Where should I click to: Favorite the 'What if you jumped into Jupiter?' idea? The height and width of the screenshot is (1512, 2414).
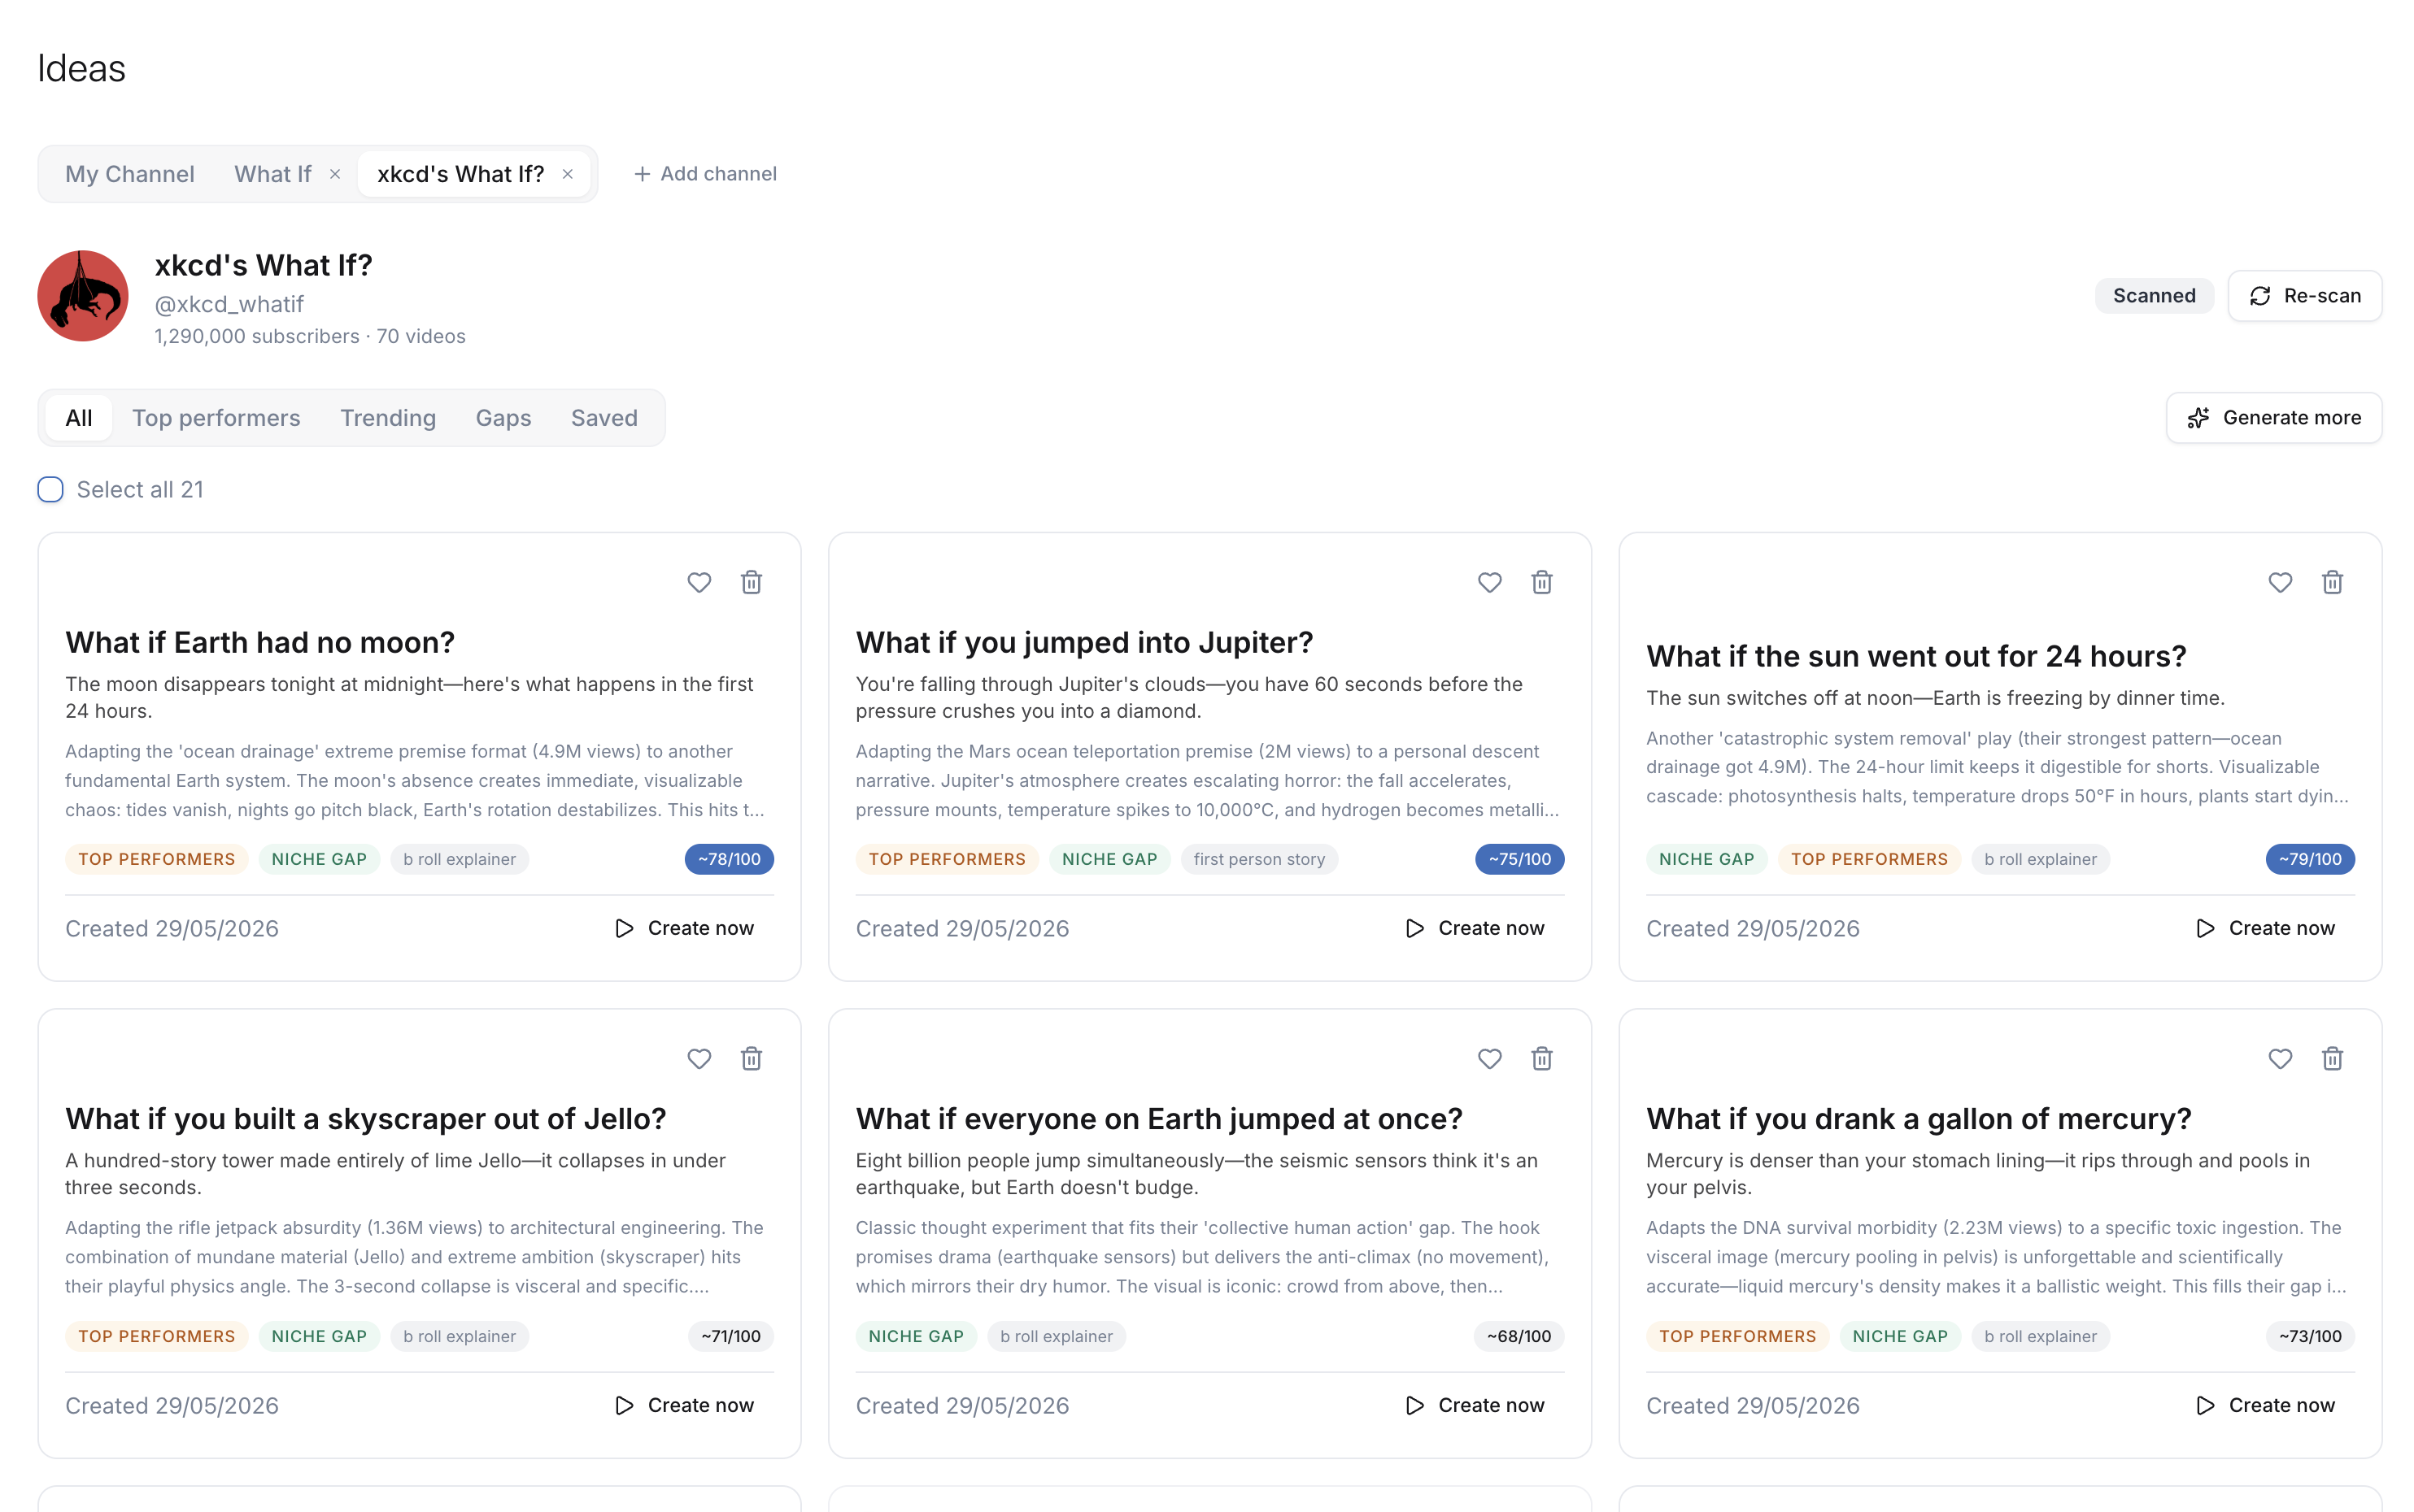[1488, 582]
